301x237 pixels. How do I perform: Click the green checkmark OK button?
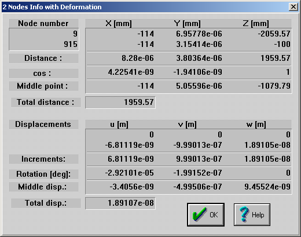pyautogui.click(x=205, y=214)
